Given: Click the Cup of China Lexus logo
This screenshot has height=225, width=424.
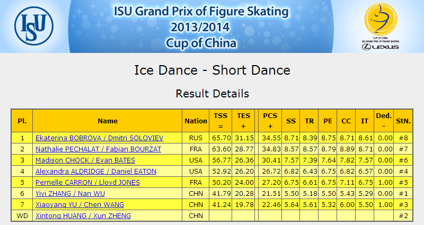Looking at the screenshot, I should (x=381, y=26).
